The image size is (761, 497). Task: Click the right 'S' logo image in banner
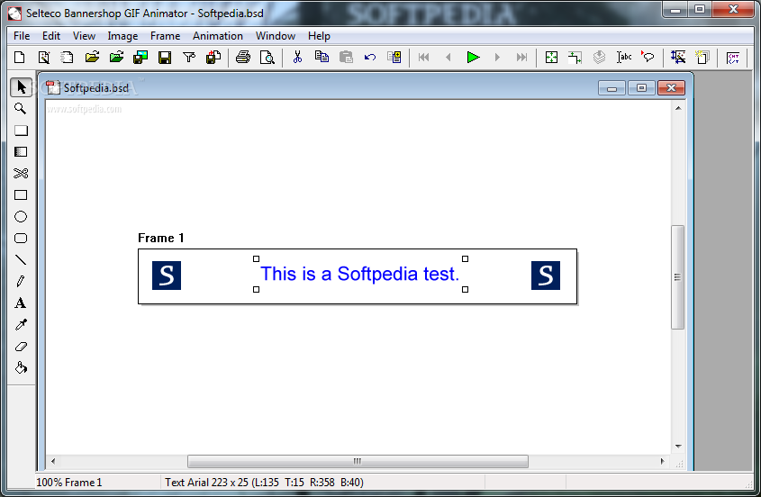coord(546,276)
